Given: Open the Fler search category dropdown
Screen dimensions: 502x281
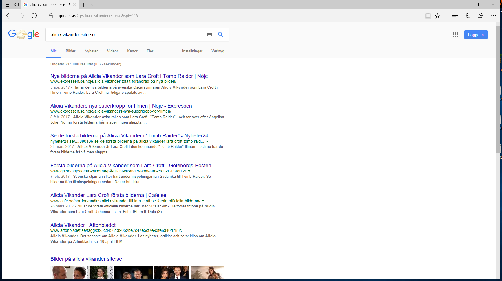Looking at the screenshot, I should click(150, 51).
